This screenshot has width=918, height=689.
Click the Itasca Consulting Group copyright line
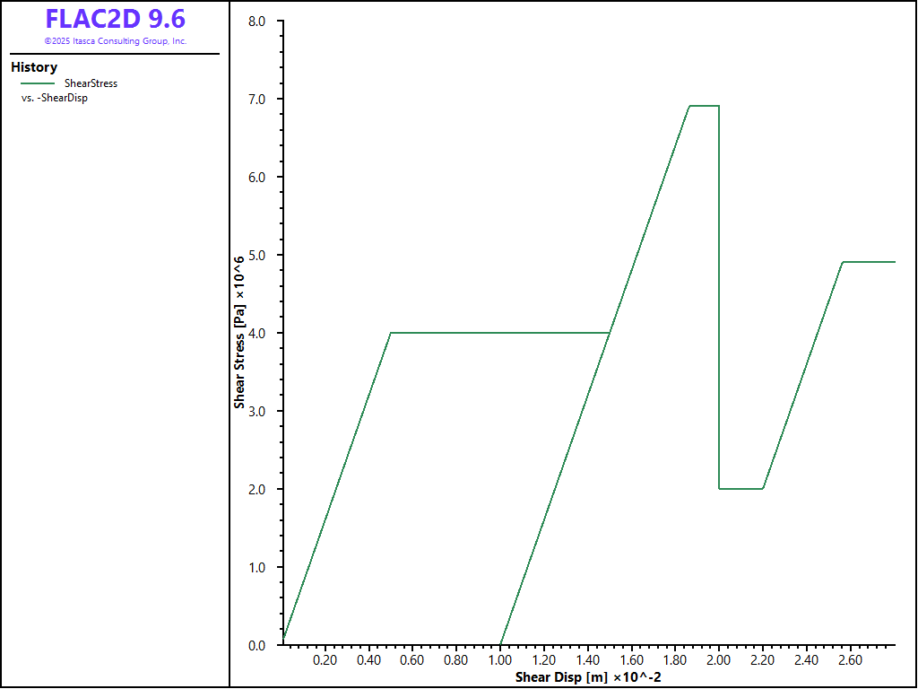115,41
